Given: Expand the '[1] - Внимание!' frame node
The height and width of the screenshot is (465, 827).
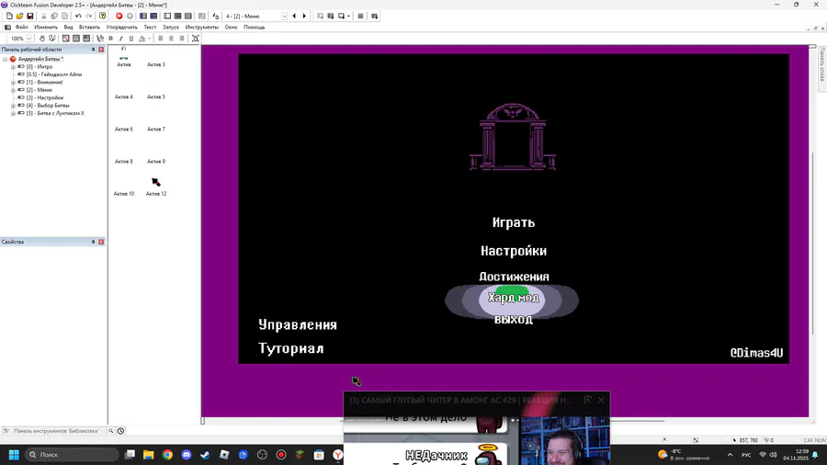Looking at the screenshot, I should pos(13,82).
